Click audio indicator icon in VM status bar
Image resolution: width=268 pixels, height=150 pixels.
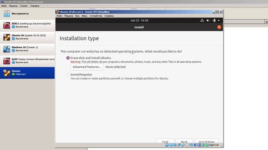point(175,145)
